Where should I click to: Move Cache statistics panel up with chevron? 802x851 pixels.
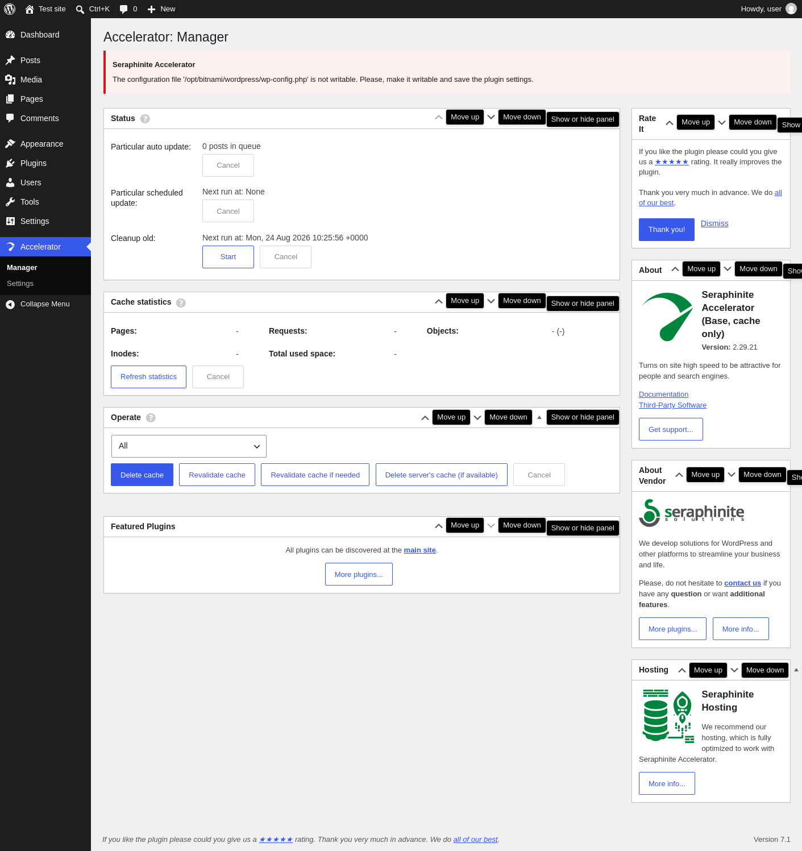click(439, 301)
